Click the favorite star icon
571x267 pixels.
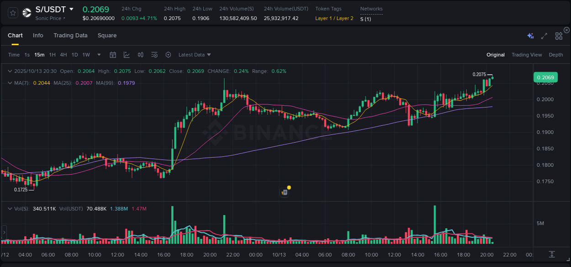pos(12,12)
